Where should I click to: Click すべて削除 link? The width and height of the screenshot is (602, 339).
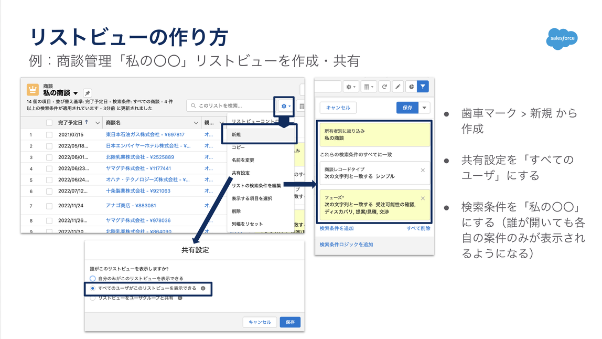pyautogui.click(x=418, y=228)
